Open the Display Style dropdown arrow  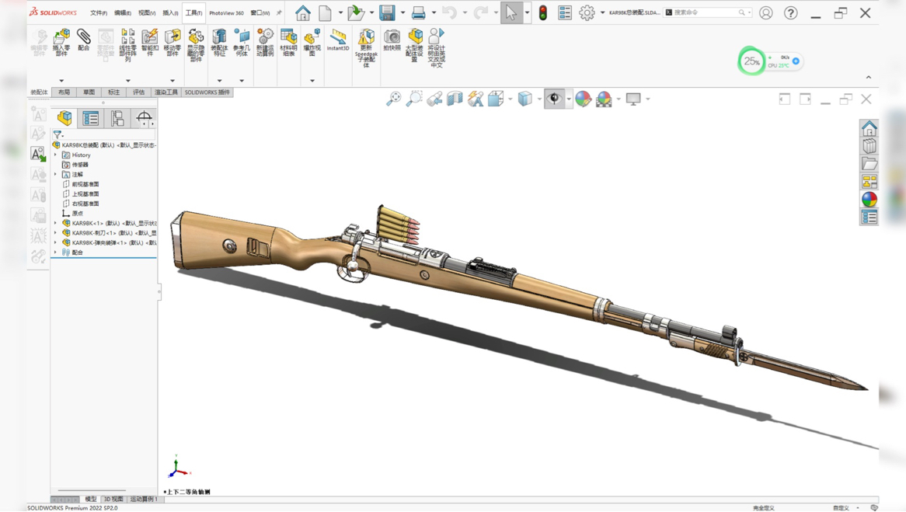pyautogui.click(x=539, y=99)
